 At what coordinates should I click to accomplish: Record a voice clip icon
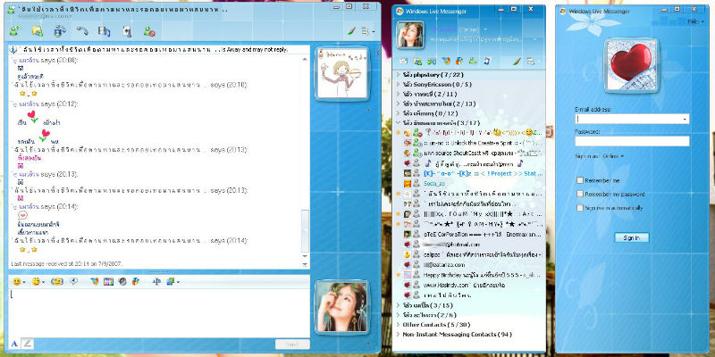coord(74,282)
